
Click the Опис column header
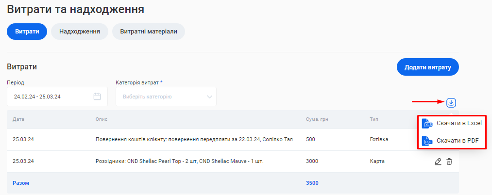click(x=101, y=119)
